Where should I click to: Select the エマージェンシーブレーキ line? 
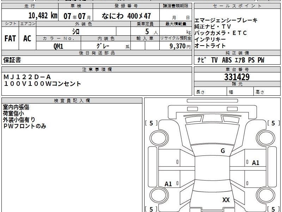[x=226, y=20]
